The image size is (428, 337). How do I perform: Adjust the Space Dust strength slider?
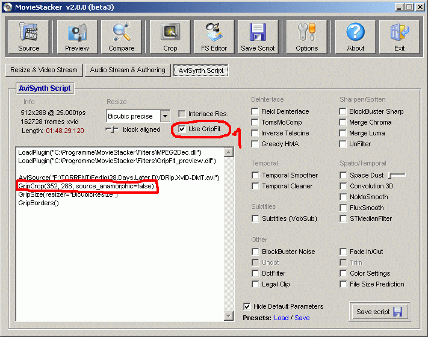tap(397, 175)
